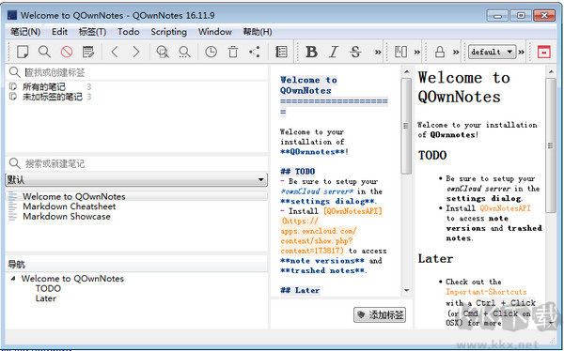Viewport: 564px width, 351px height.
Task: Open the 笔记(N) menu
Action: [25, 32]
